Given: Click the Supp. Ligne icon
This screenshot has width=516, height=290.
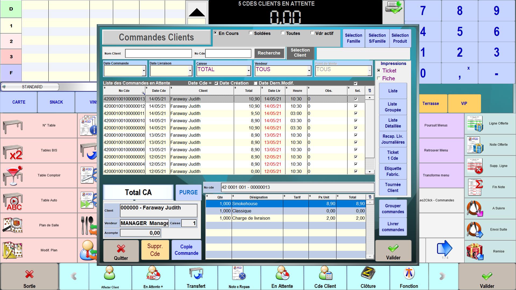Looking at the screenshot, I should (x=475, y=166).
